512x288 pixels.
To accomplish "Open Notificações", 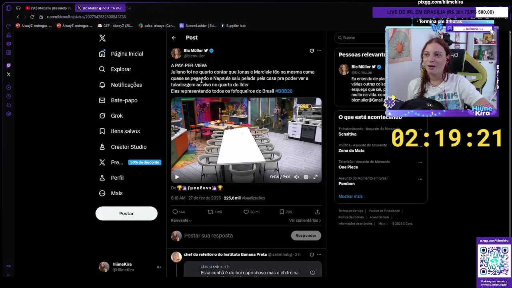I will 121,85.
